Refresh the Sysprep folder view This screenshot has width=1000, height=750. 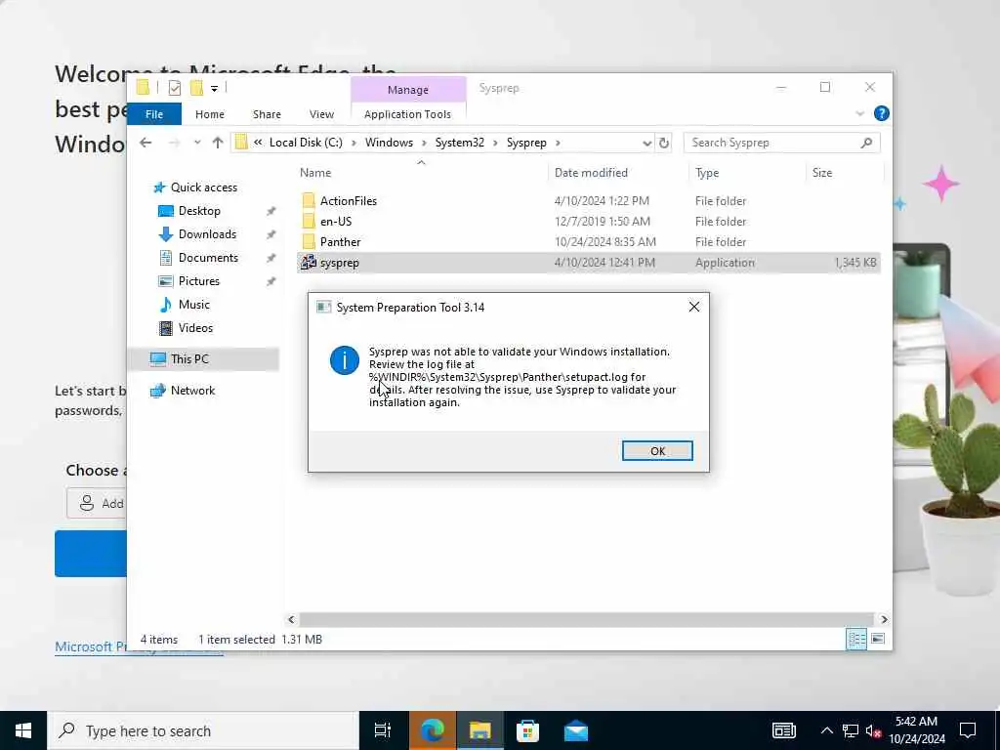point(664,143)
